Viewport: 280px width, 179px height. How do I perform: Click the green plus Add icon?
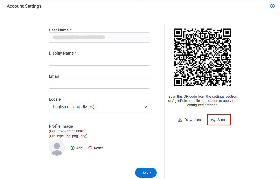72,148
